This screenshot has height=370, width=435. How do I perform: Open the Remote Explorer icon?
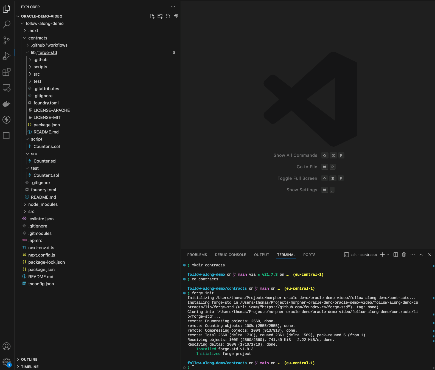click(x=7, y=88)
